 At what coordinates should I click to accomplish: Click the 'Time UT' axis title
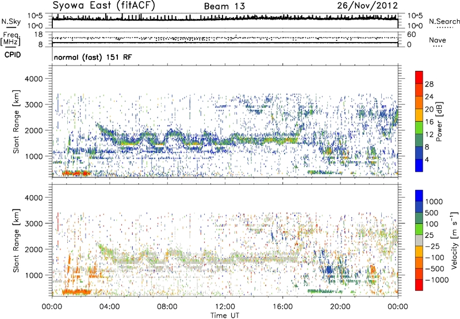pyautogui.click(x=225, y=316)
